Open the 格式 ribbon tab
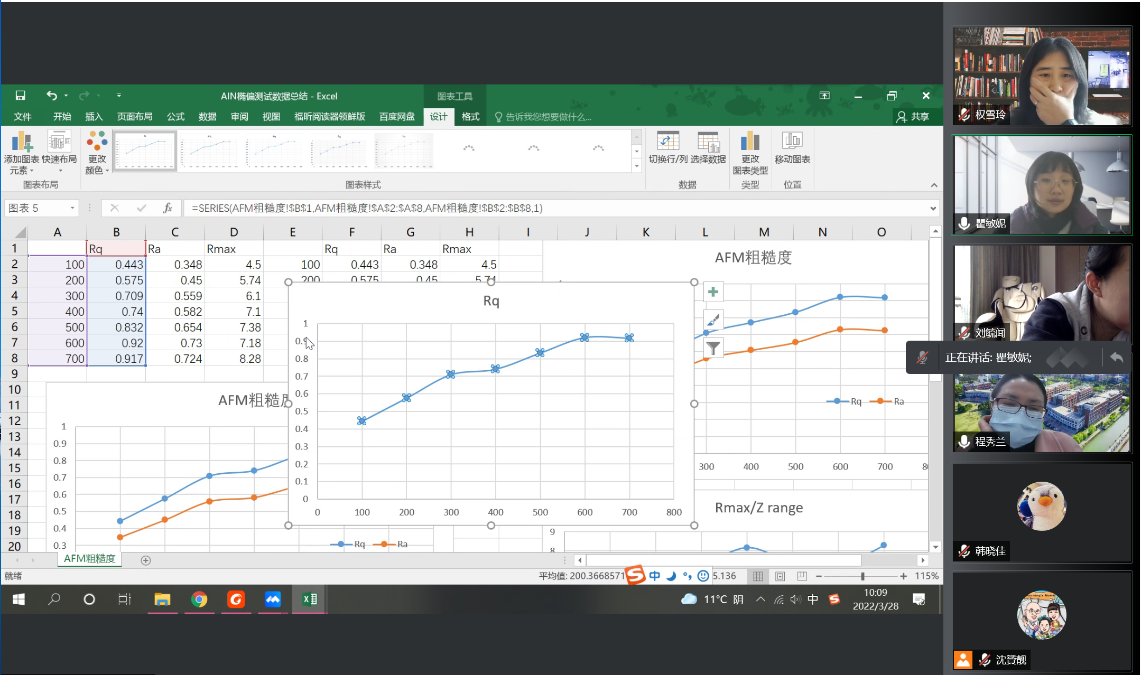This screenshot has width=1141, height=675. [x=470, y=117]
